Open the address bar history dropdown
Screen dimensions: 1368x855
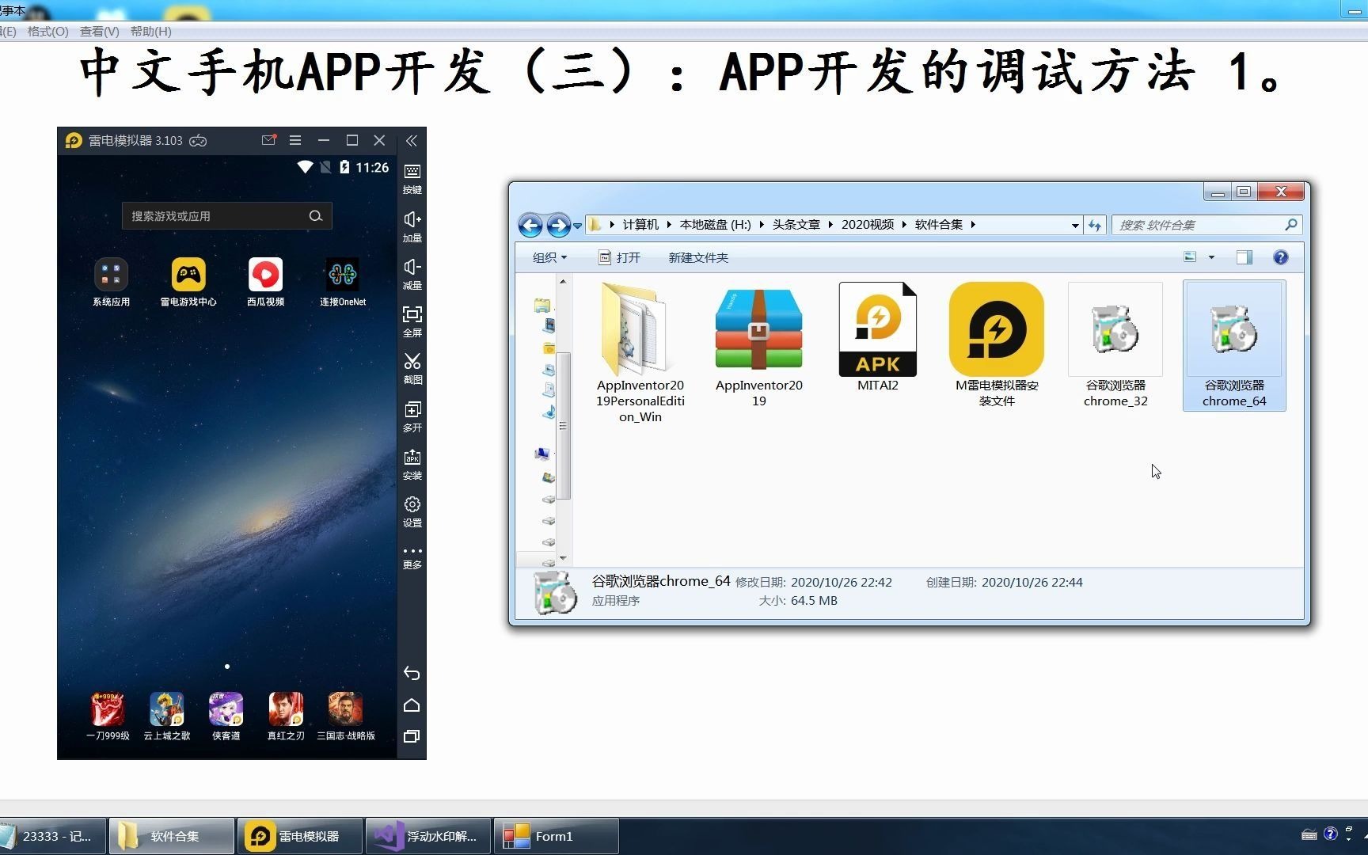pos(1075,226)
